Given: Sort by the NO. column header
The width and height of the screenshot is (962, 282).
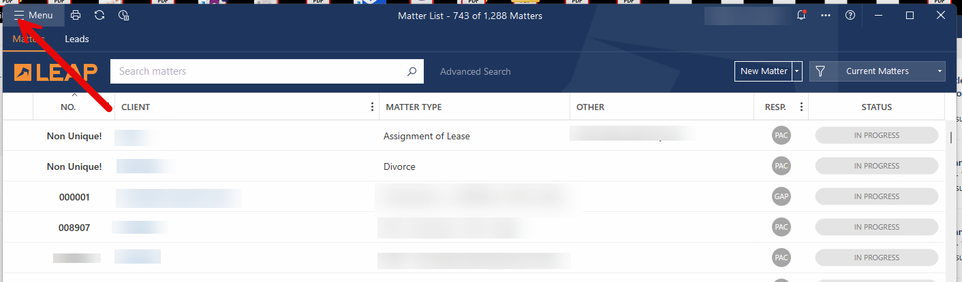Looking at the screenshot, I should (68, 107).
